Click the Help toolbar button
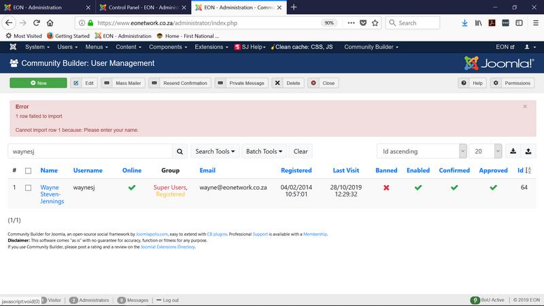 point(472,83)
